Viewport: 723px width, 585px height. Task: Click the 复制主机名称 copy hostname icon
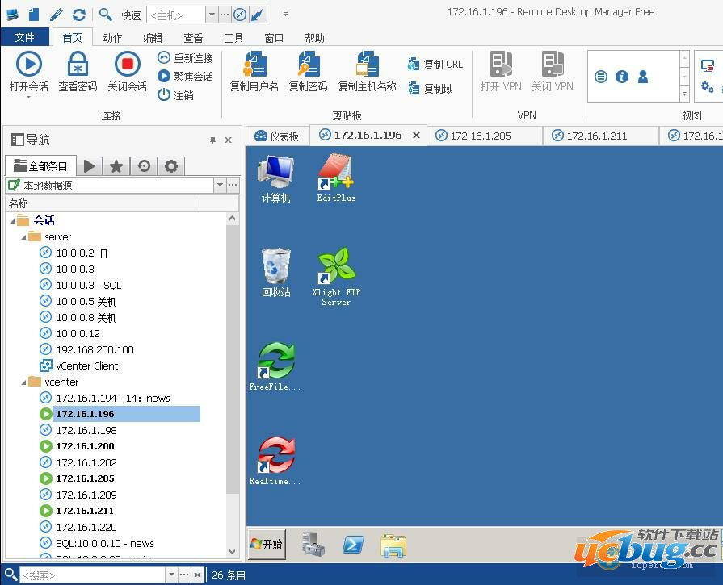[367, 70]
